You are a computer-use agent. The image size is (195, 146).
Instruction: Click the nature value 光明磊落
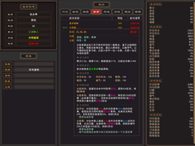[34, 38]
